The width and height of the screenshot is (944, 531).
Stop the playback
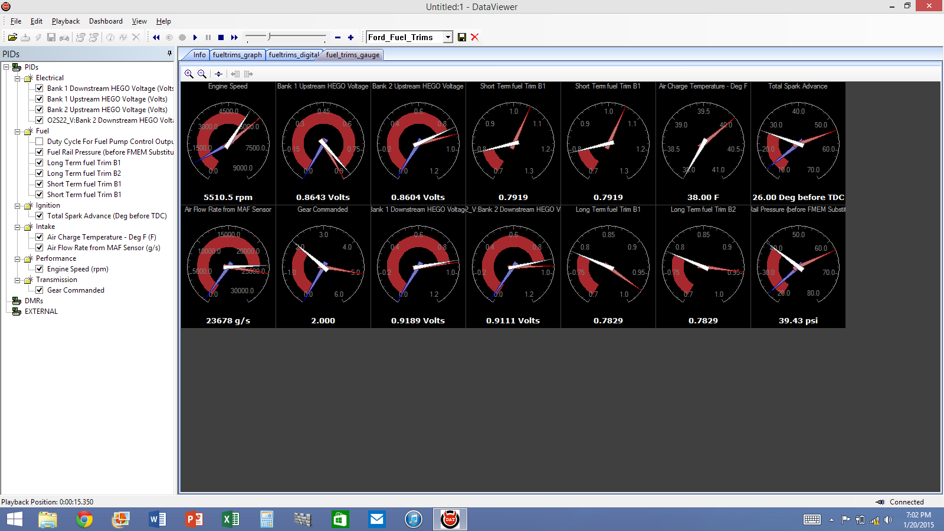[221, 37]
